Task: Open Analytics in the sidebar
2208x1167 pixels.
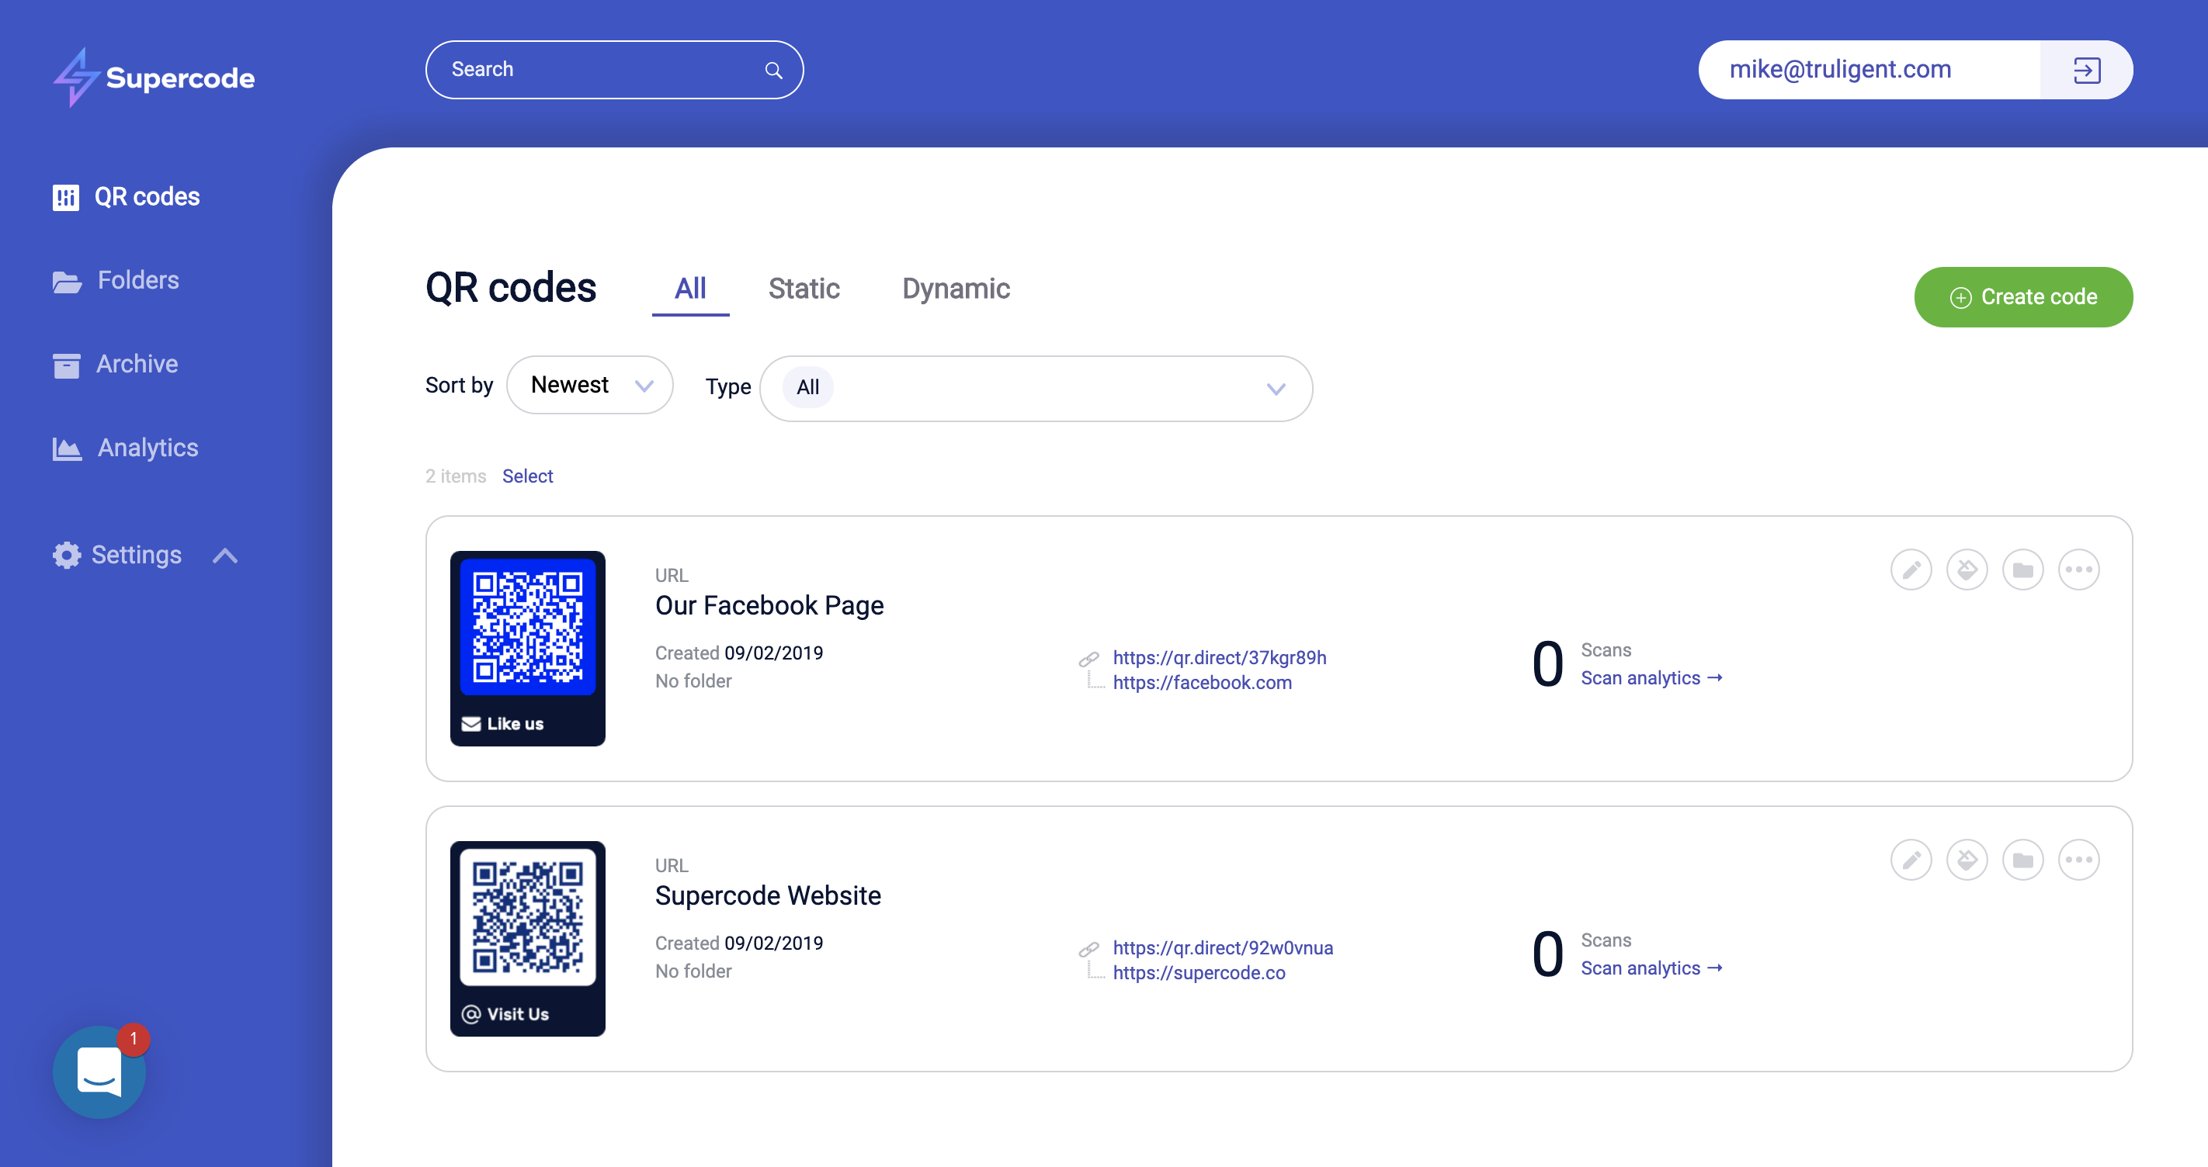Action: pyautogui.click(x=147, y=448)
